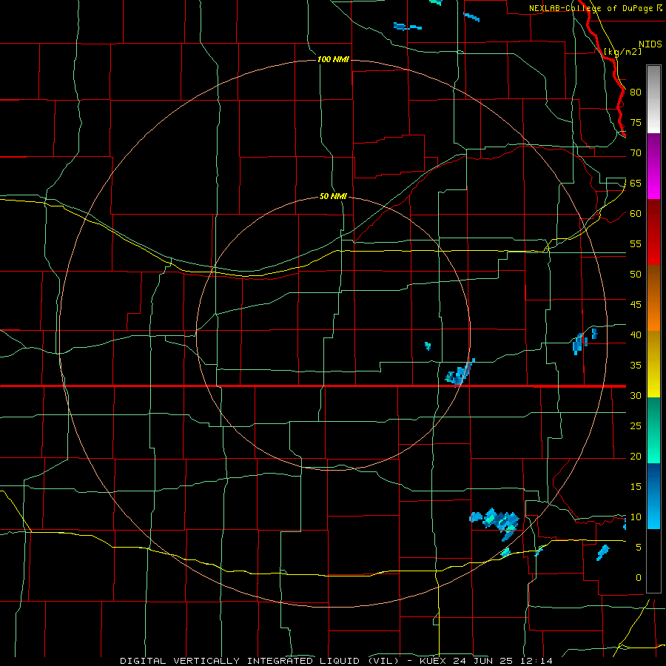Click the 70 value on color scale
Viewport: 666px width, 666px height.
pos(636,153)
